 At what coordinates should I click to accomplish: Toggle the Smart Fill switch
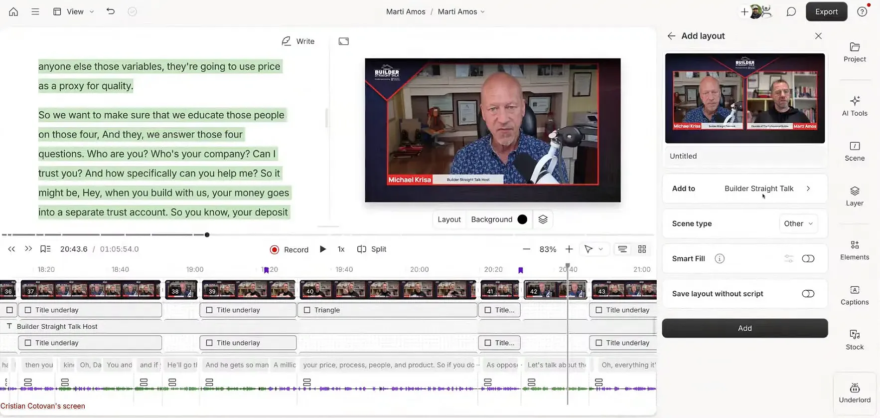pos(808,258)
